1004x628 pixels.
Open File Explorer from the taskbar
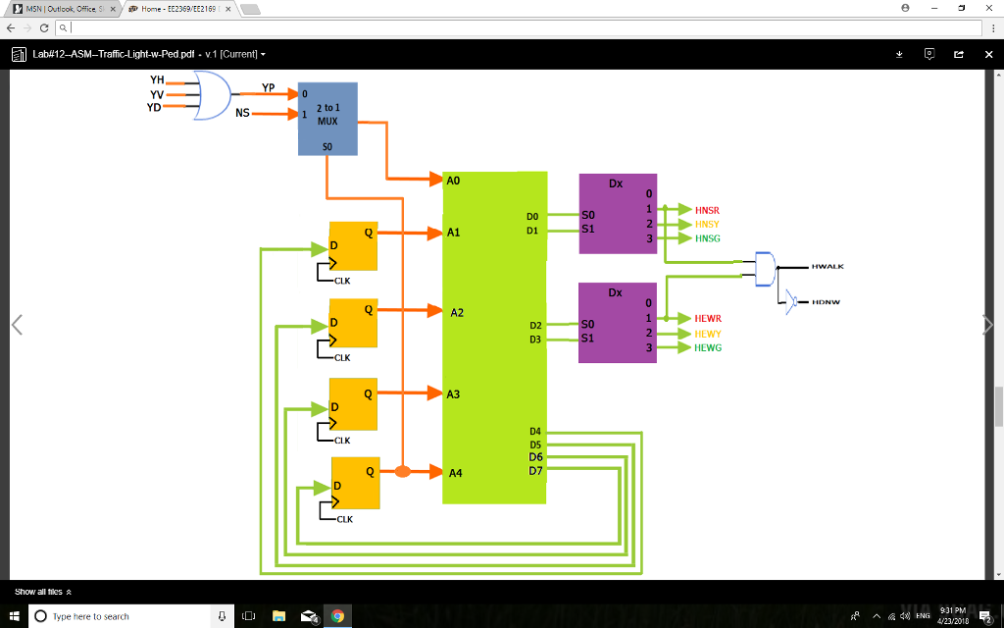point(279,616)
